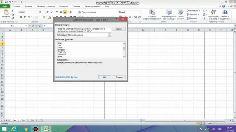Click the zoom slider handle in status bar
The height and width of the screenshot is (132, 236).
click(225, 124)
